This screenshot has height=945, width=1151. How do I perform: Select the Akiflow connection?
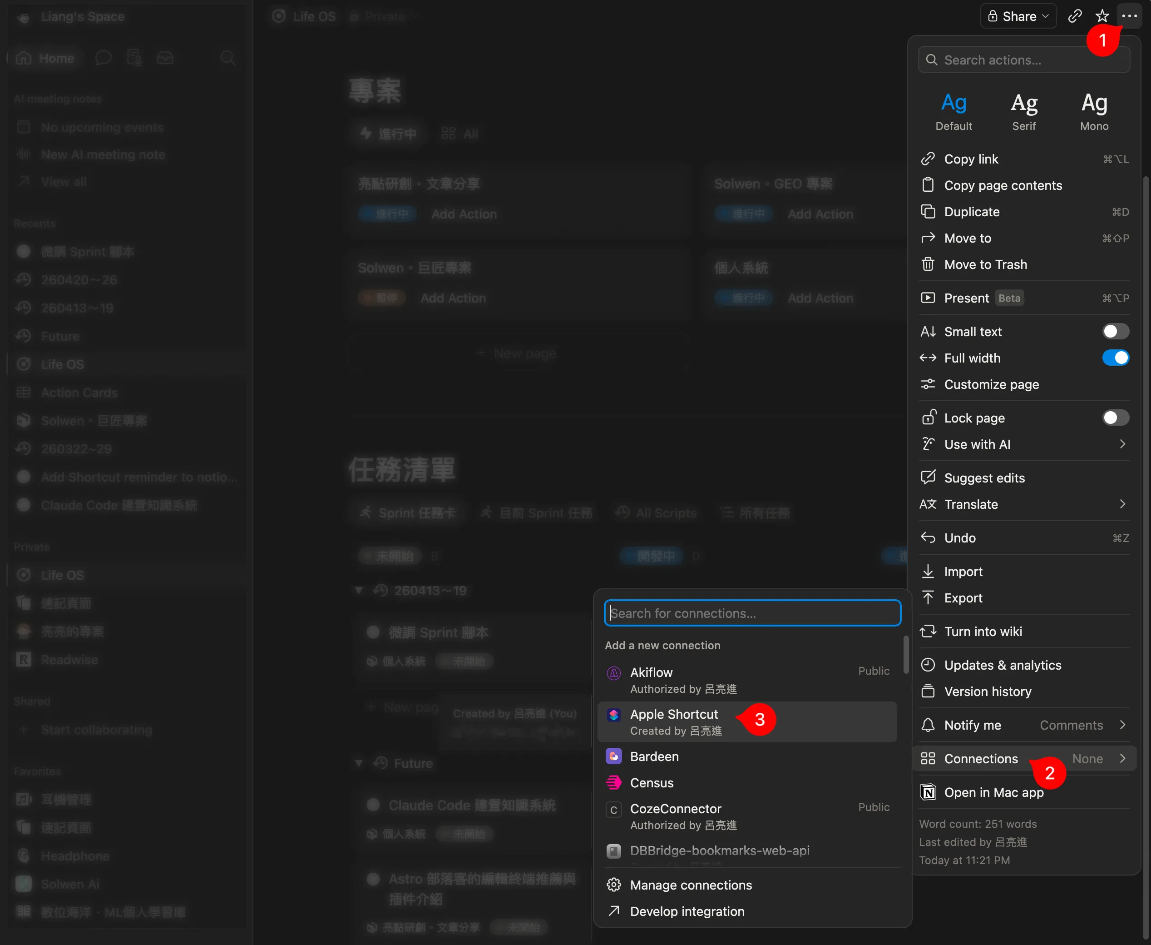[x=747, y=680]
